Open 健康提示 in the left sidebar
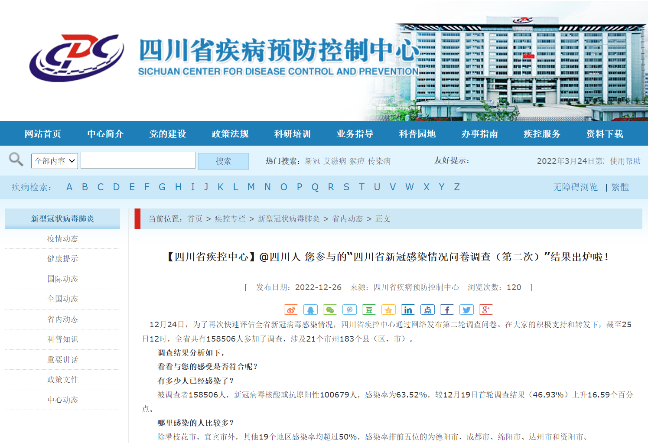Viewport: 648px width, 443px height. [x=62, y=259]
